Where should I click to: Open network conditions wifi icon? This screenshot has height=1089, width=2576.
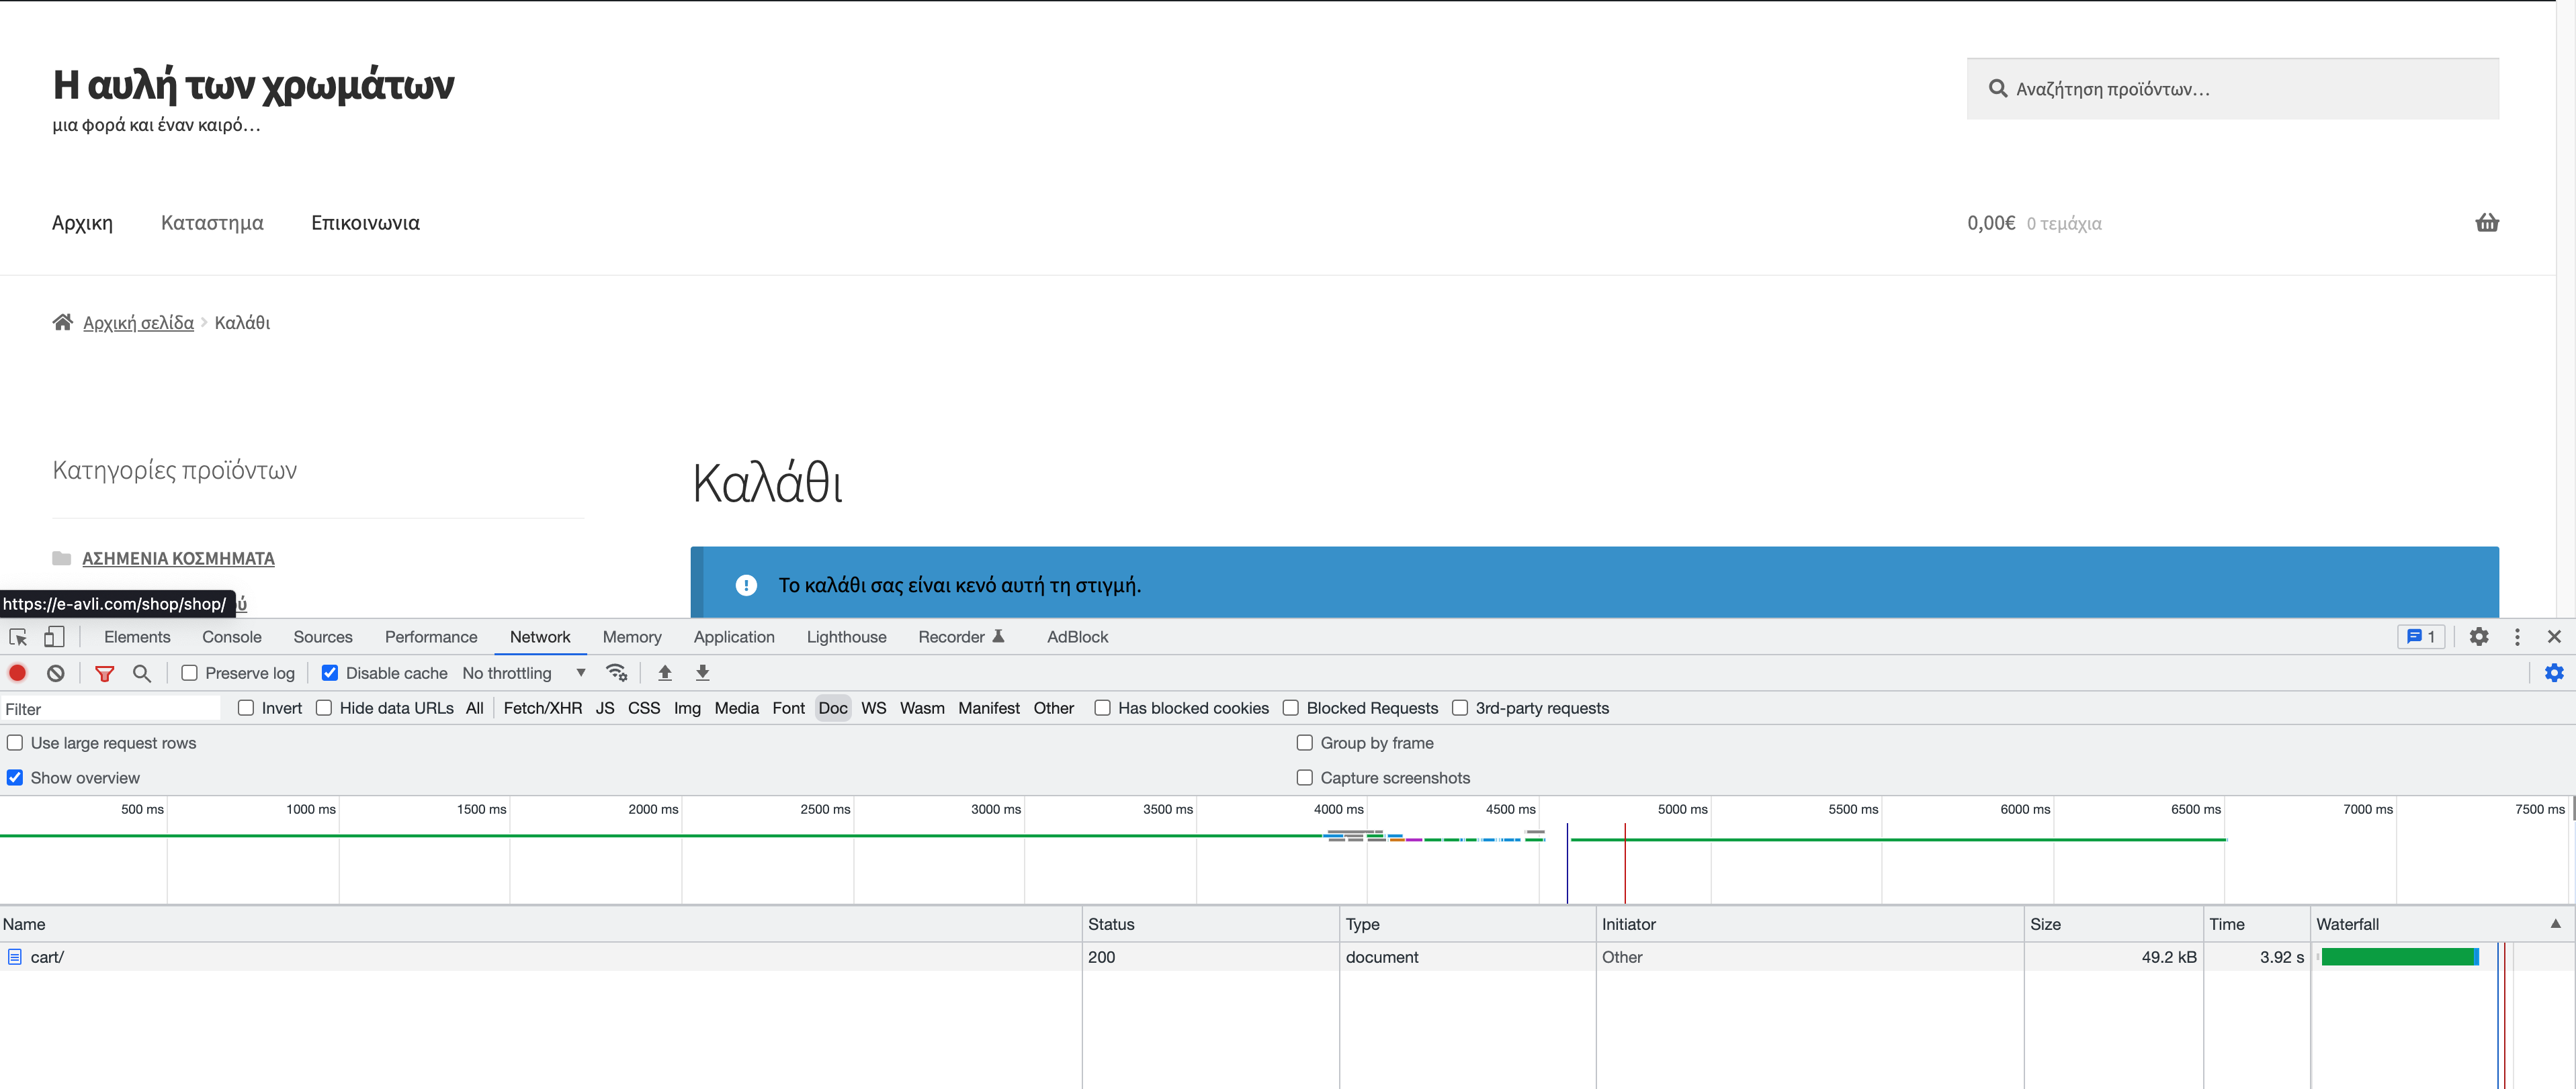point(617,672)
